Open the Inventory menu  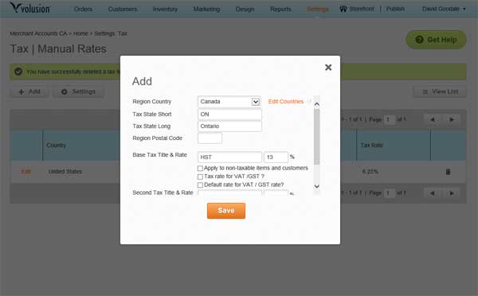(x=165, y=9)
